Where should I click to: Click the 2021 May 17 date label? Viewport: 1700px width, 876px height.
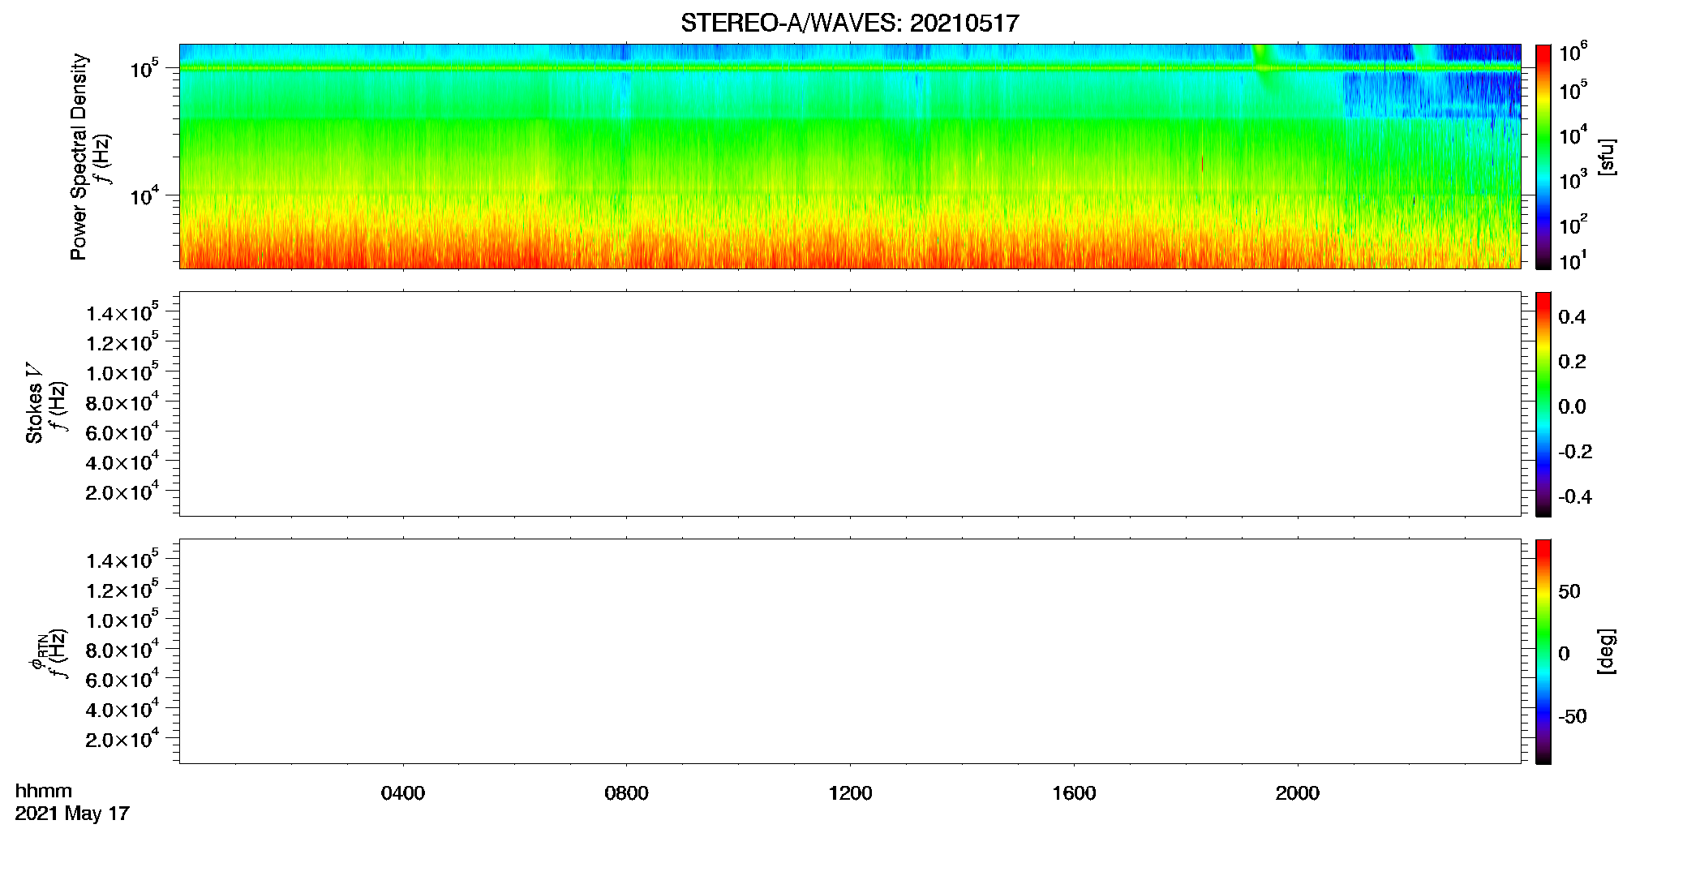(72, 814)
